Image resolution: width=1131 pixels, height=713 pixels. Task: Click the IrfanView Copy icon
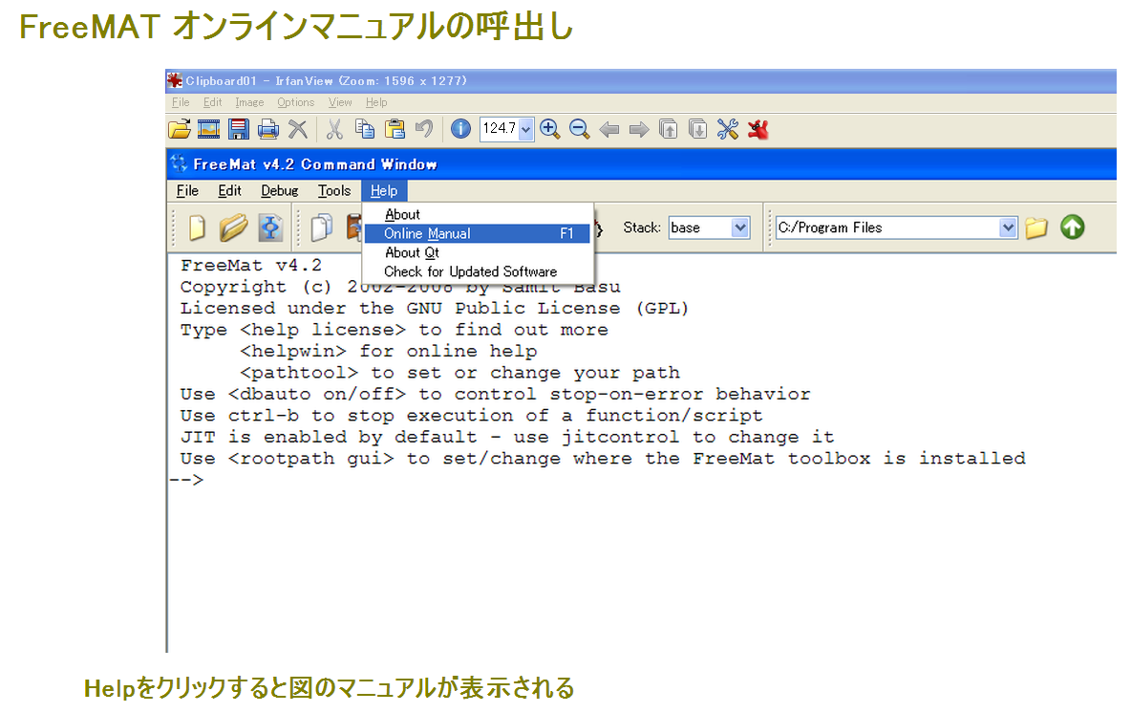365,129
